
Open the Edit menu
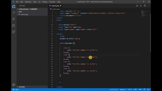22,2
